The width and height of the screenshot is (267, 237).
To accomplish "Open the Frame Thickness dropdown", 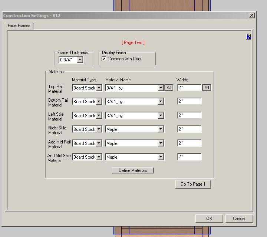I will [x=80, y=60].
